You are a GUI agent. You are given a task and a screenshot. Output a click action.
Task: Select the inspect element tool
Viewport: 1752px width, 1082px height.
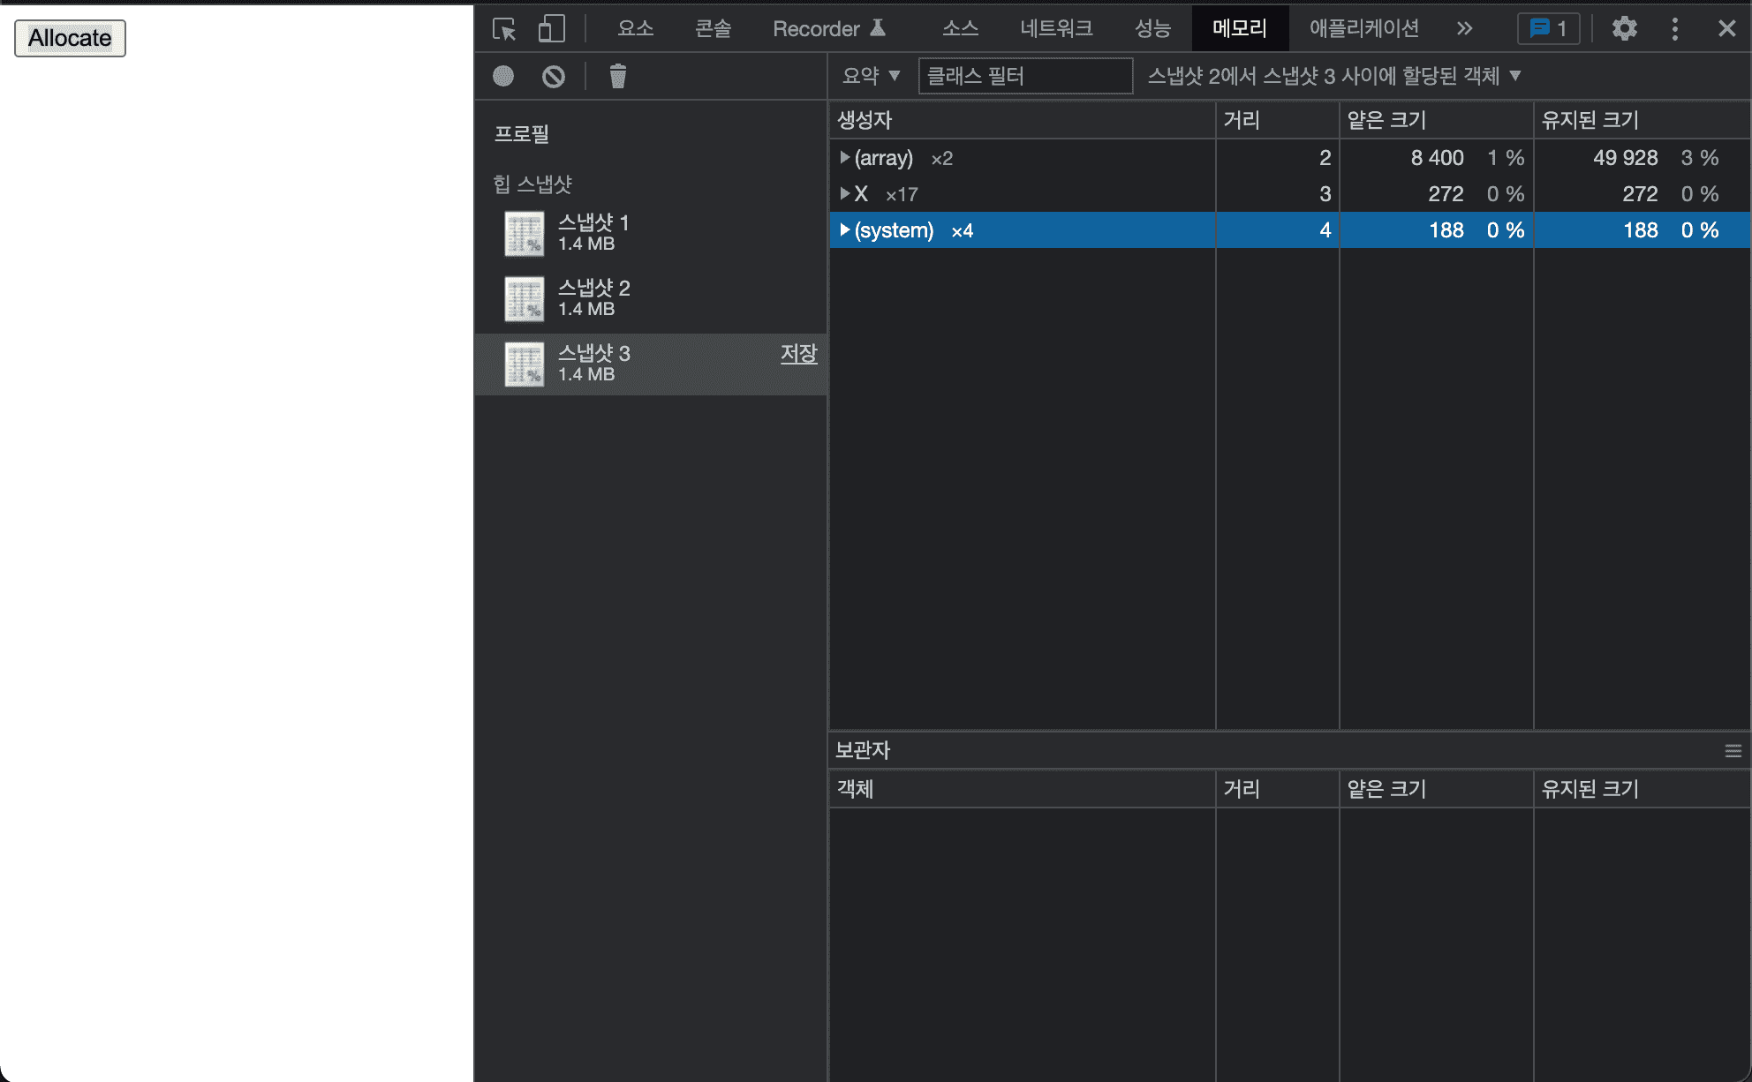[504, 28]
